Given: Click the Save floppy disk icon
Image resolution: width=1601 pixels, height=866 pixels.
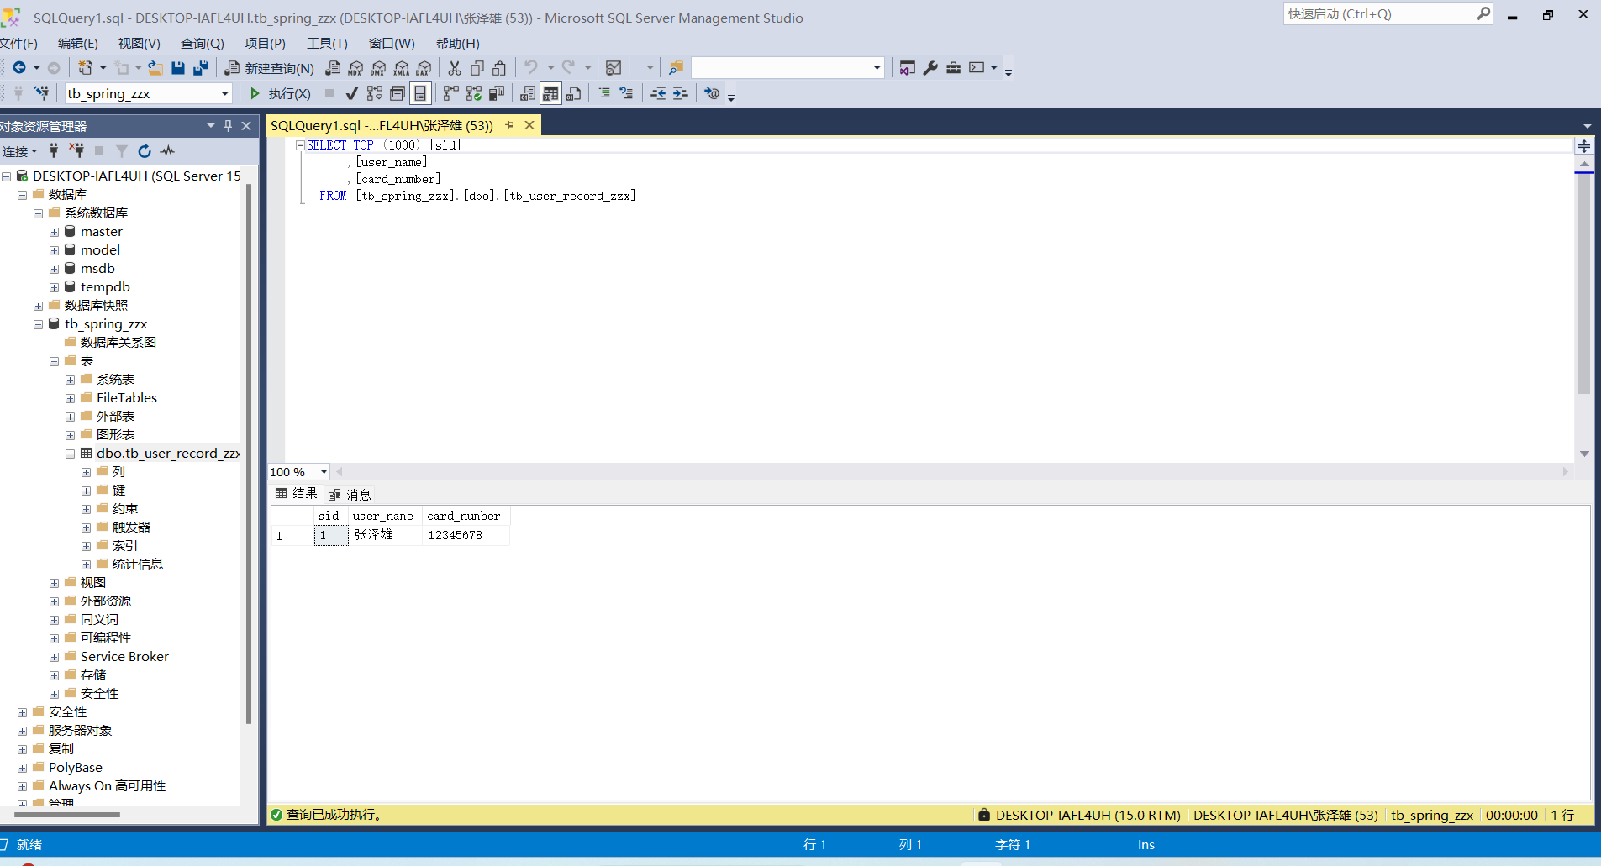Looking at the screenshot, I should coord(178,68).
